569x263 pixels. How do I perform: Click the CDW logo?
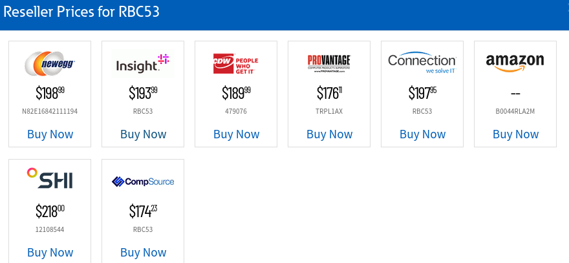tap(236, 63)
